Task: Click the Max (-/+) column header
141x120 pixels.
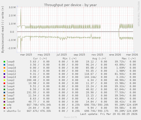Action: tap(129, 59)
